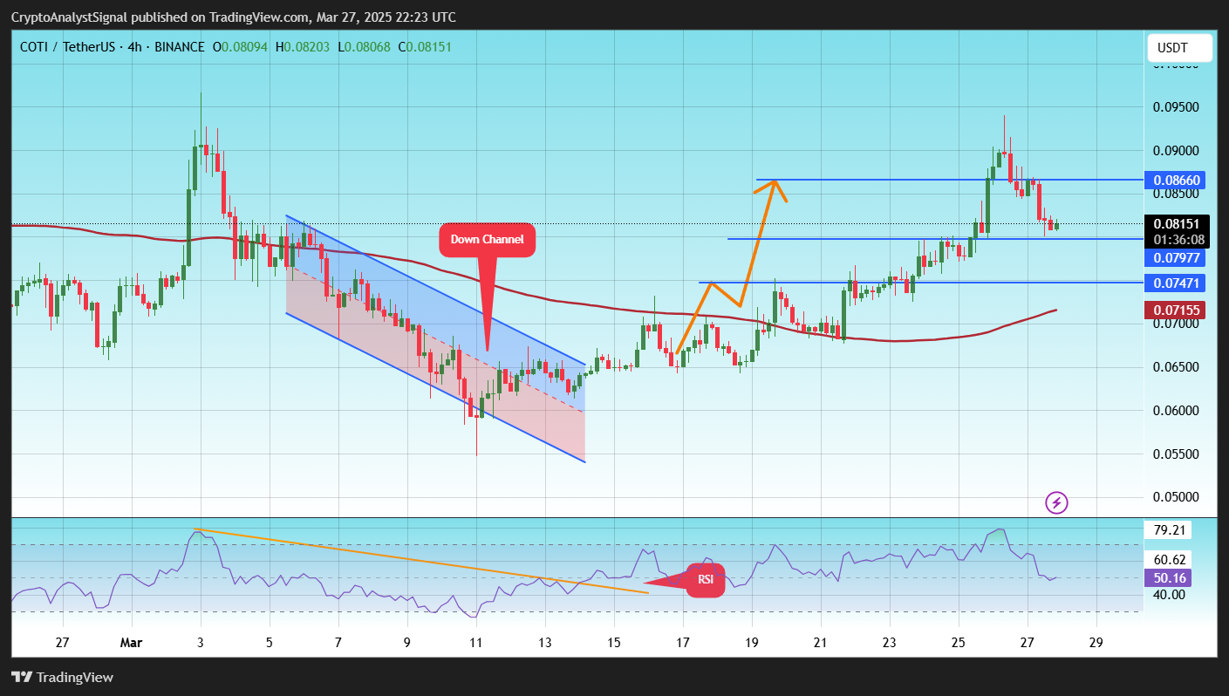Click the date label 29 on time axis
Image resolution: width=1229 pixels, height=696 pixels.
pos(1096,642)
